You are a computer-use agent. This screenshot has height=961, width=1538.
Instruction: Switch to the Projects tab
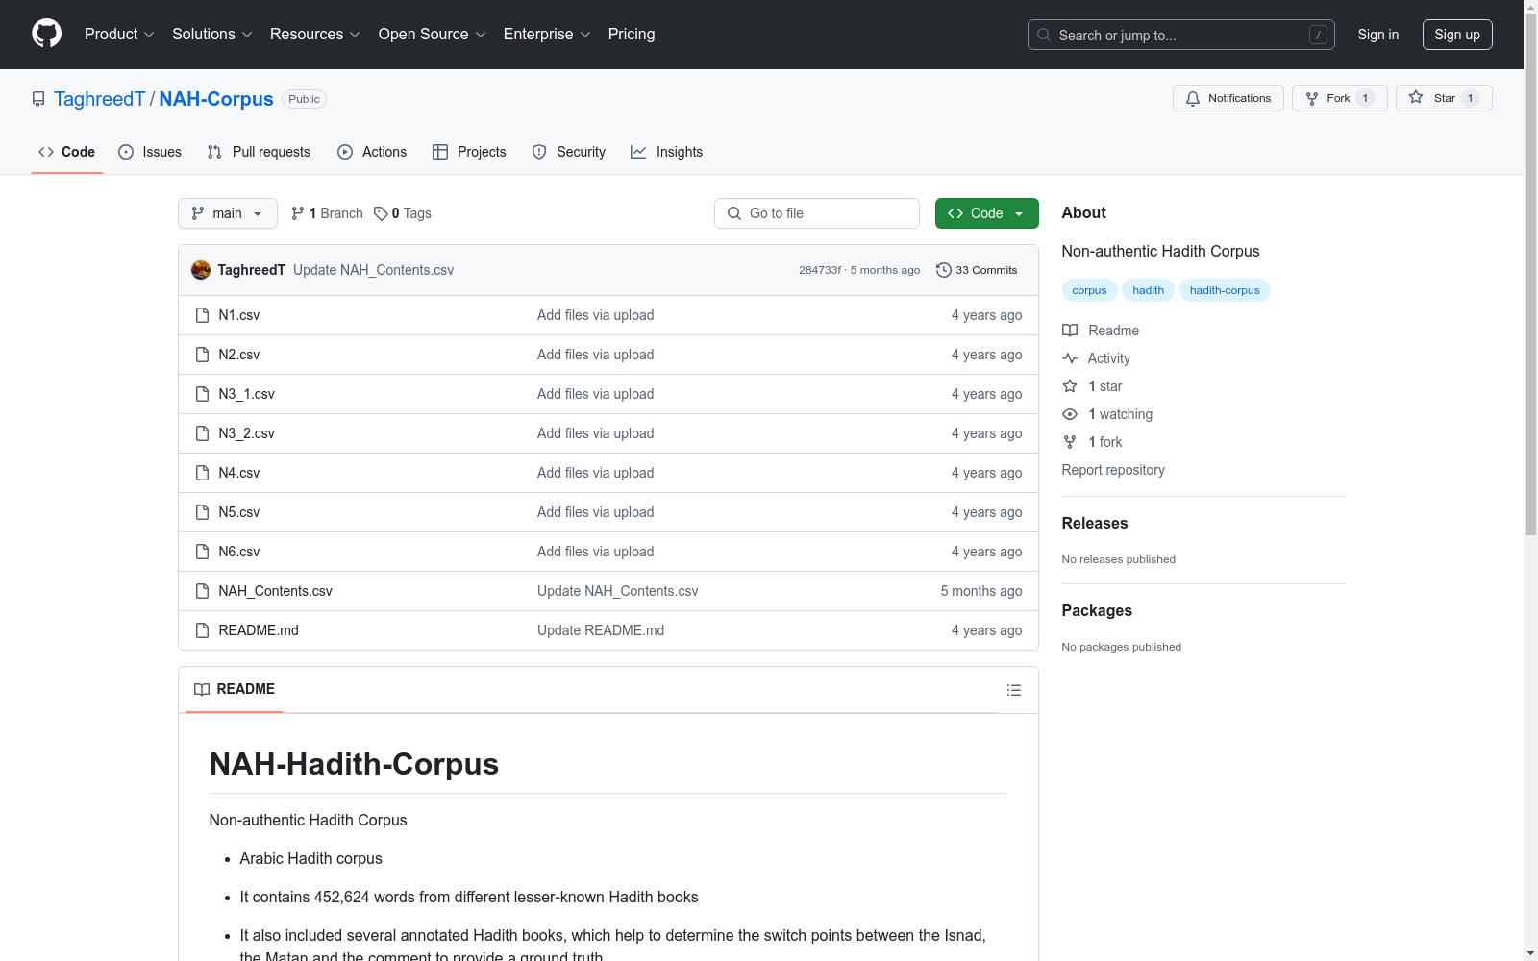(469, 152)
